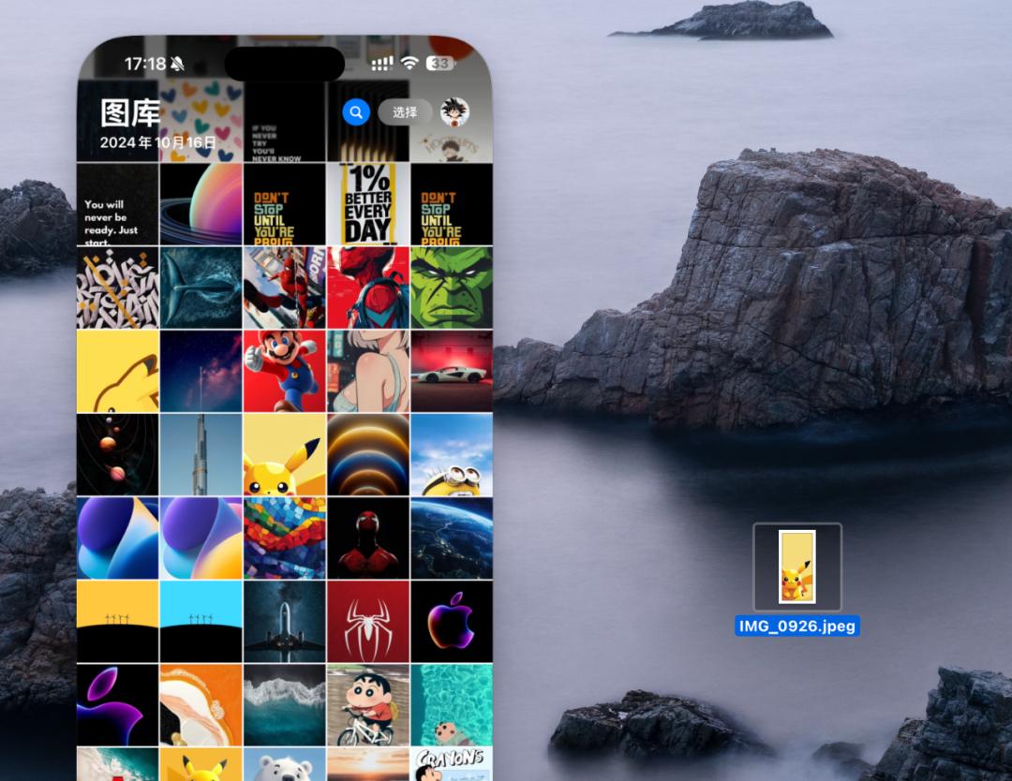
Task: Open the green Hulk face thumbnail
Action: click(x=451, y=287)
